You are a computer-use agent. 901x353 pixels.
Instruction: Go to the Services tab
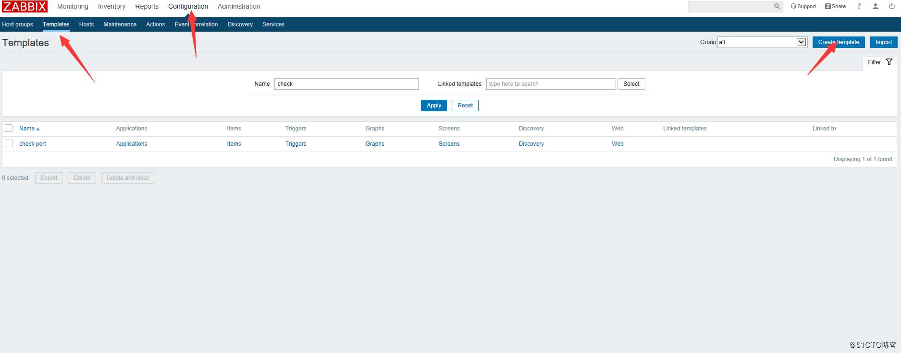273,24
